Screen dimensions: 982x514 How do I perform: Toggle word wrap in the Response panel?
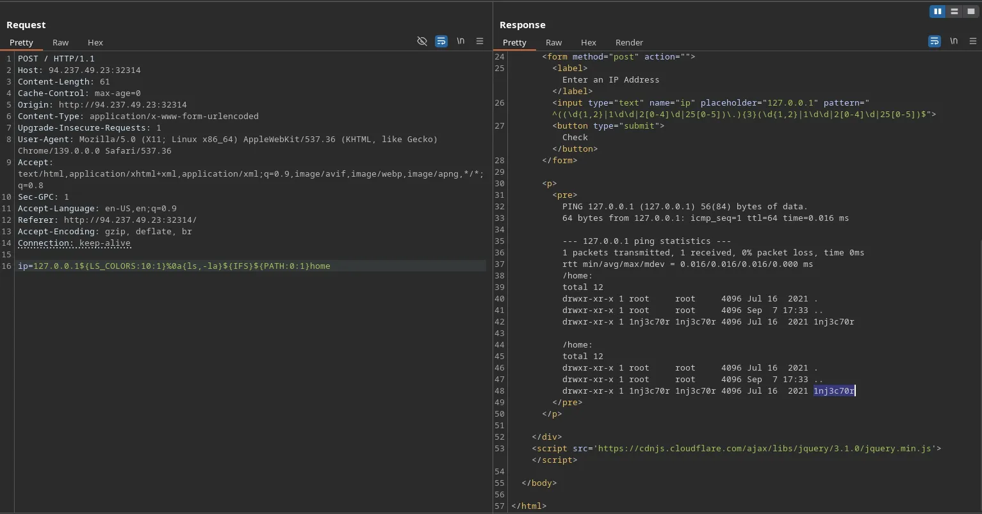[935, 41]
